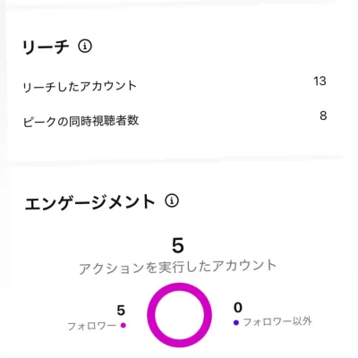This screenshot has width=358, height=358.
Task: Select the リーチしたアカウント row label
Action: coord(80,87)
